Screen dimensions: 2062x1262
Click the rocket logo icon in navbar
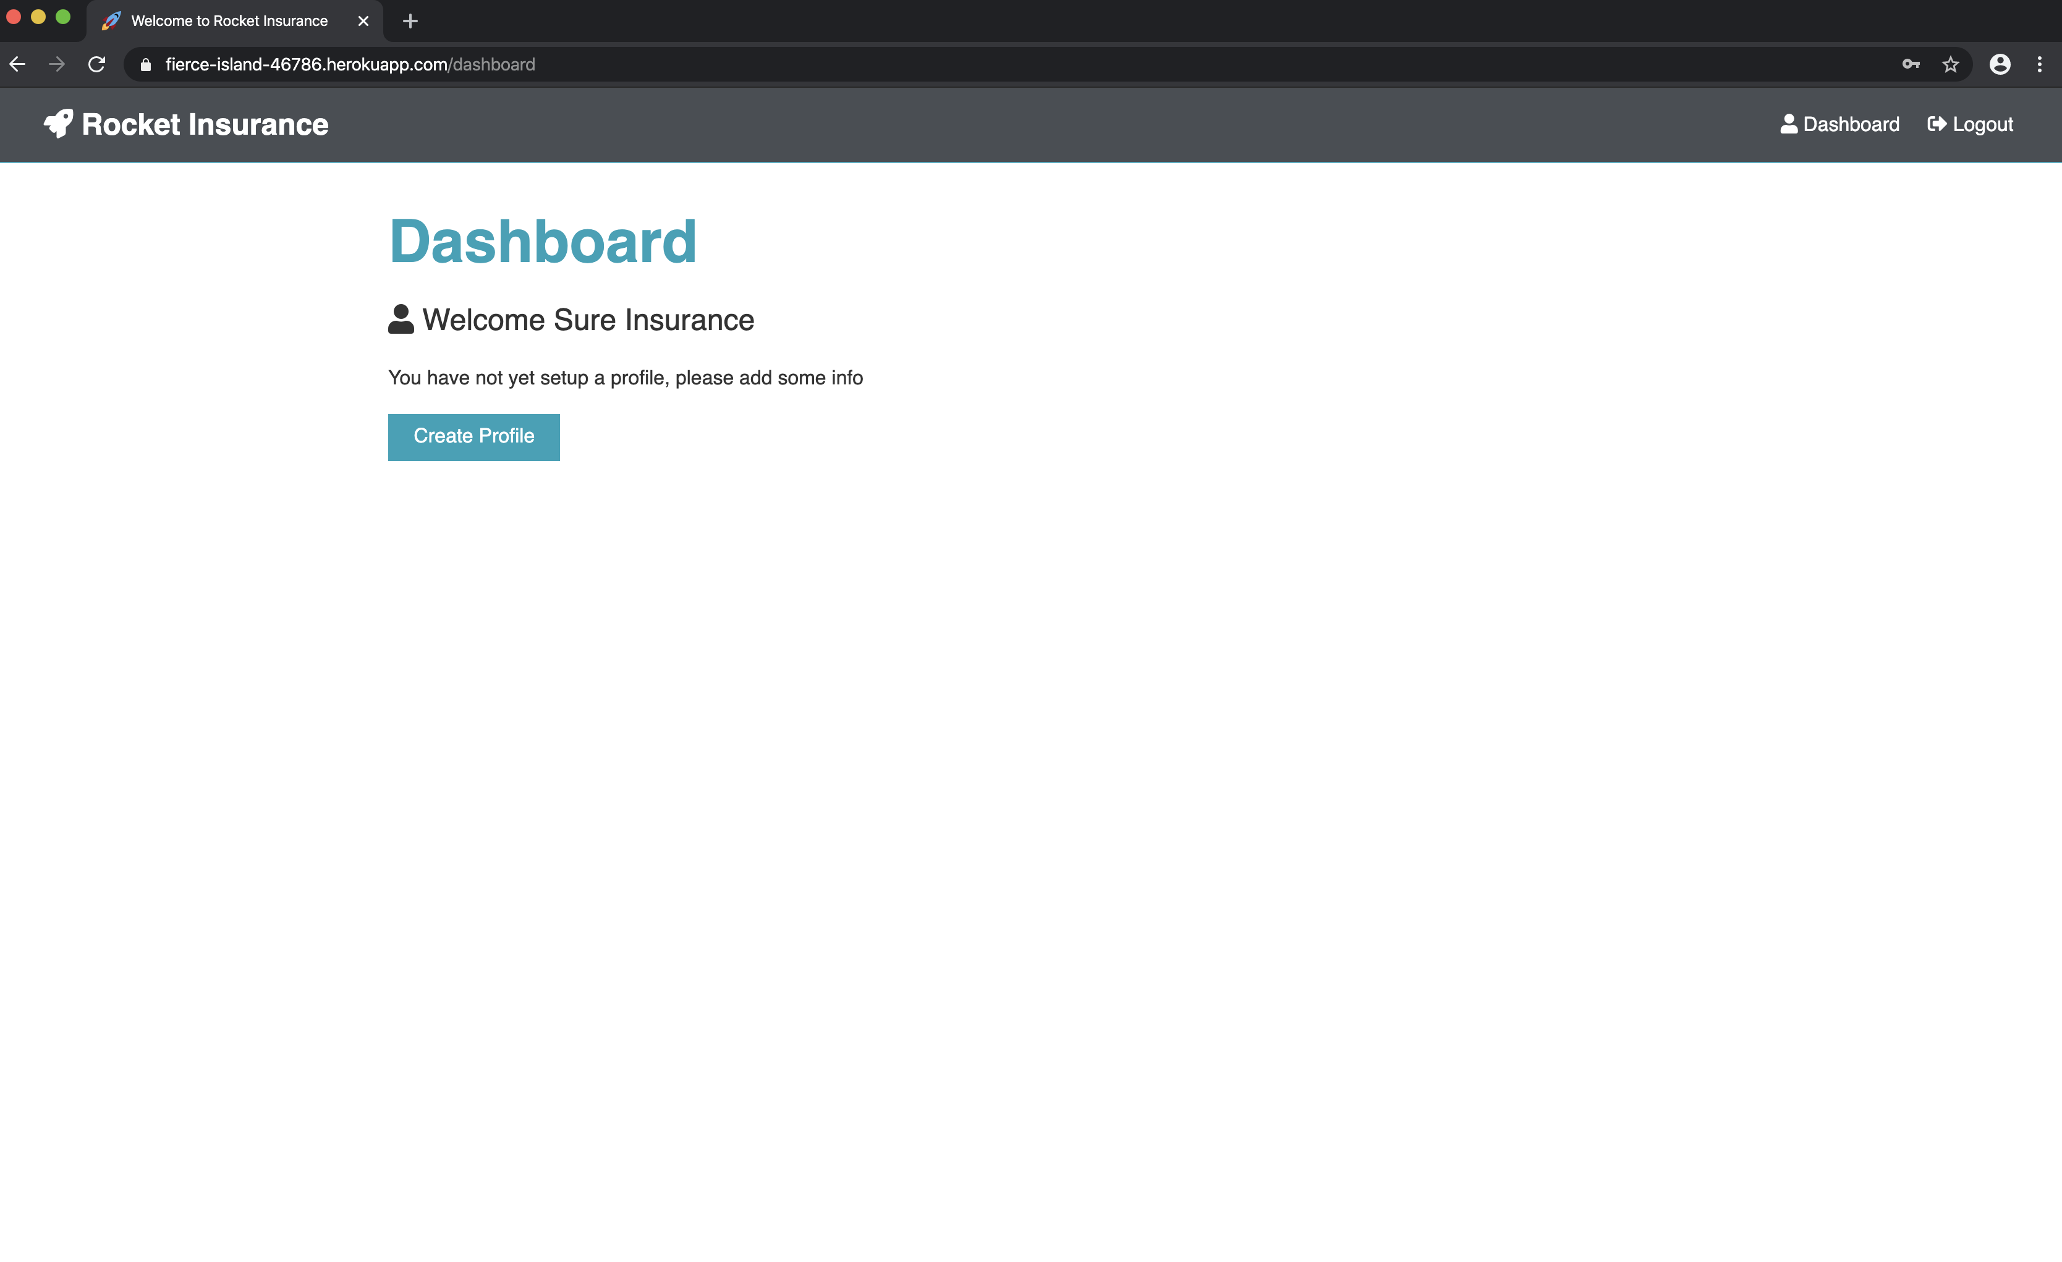[x=59, y=124]
